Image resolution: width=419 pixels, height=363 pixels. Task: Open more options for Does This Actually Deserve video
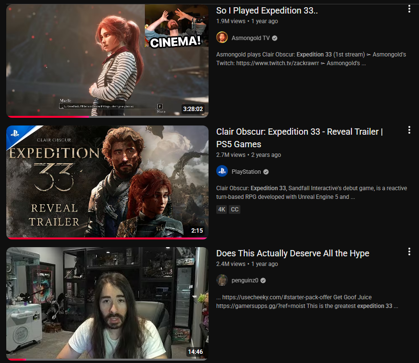pos(409,251)
